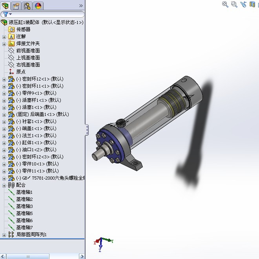The width and height of the screenshot is (259, 259).
Task: Expand the 配合 mates folder
Action: click(4, 185)
